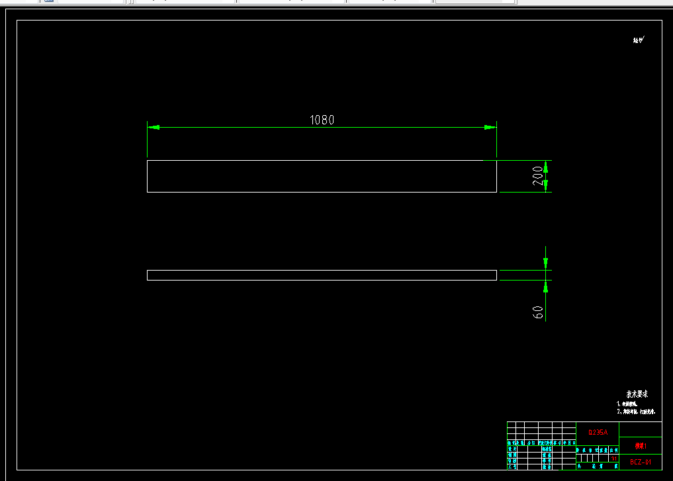Click the BCZ-01 drawing number
This screenshot has height=481, width=673.
point(641,462)
